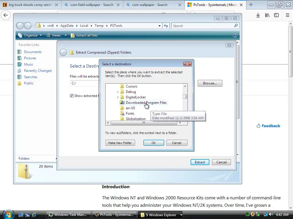Toggle the Firefox sidebar icon
The width and height of the screenshot is (293, 219).
point(276,15)
